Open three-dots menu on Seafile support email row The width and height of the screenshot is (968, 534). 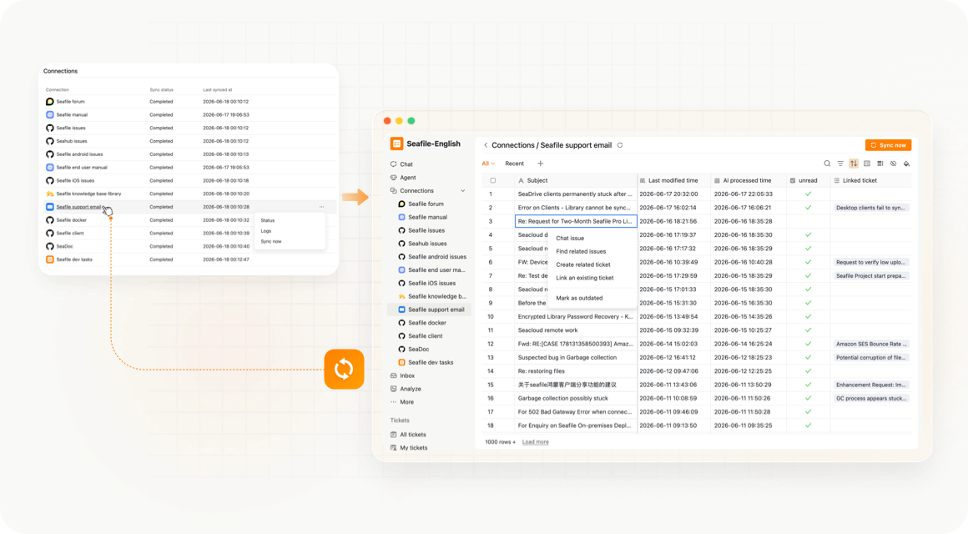[321, 207]
